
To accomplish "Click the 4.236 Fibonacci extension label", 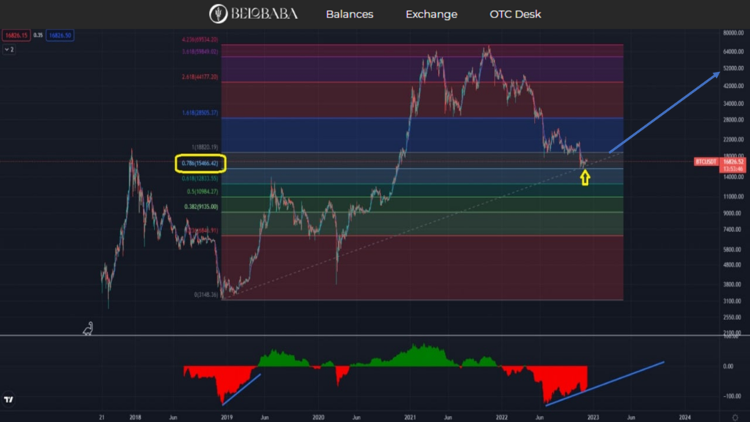I will pyautogui.click(x=199, y=40).
